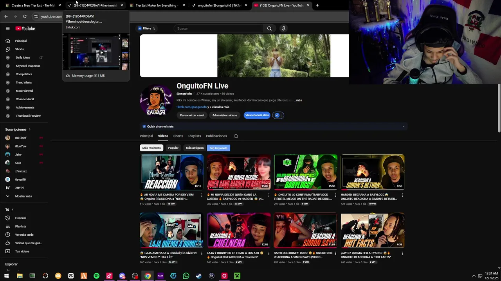Viewport: 501px width, 281px height.
Task: Open the Simon's Return reaction thumbnail
Action: click(x=372, y=172)
